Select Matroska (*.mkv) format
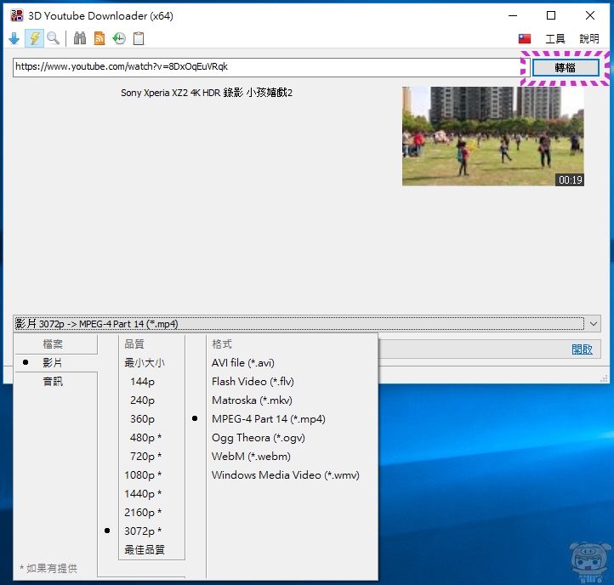 click(253, 400)
